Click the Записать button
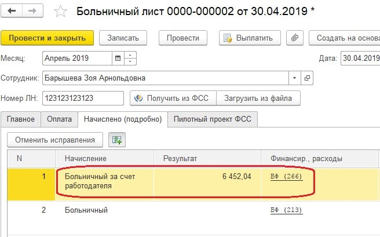 (123, 38)
